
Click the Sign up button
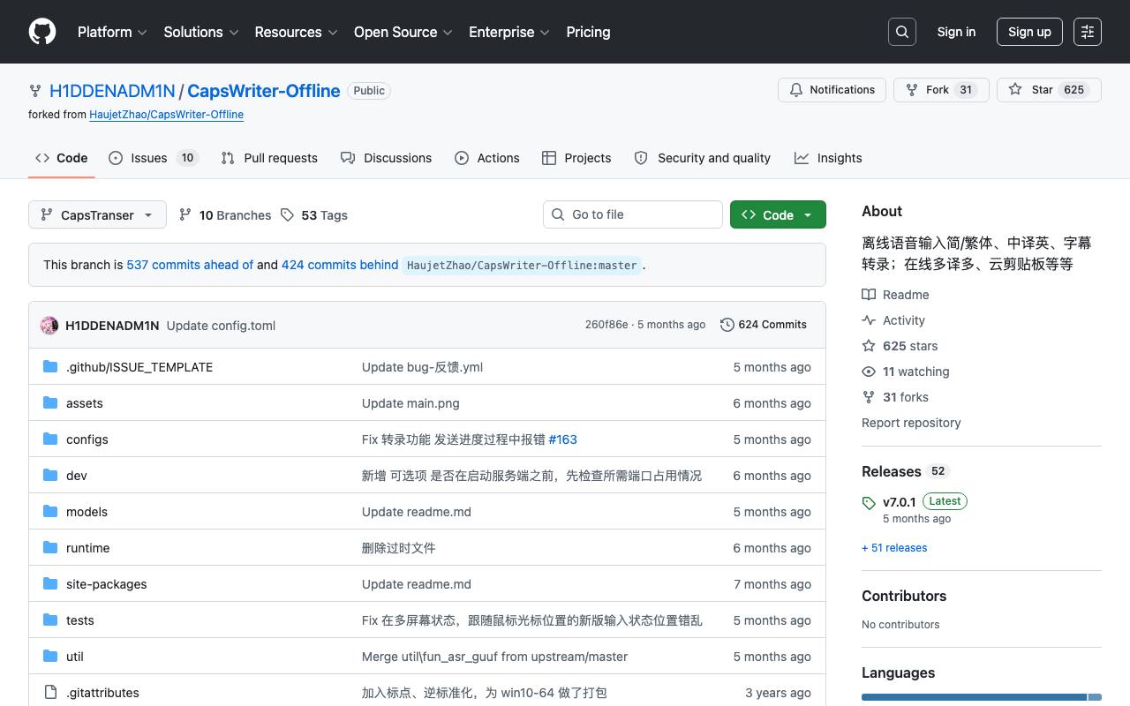[1029, 32]
